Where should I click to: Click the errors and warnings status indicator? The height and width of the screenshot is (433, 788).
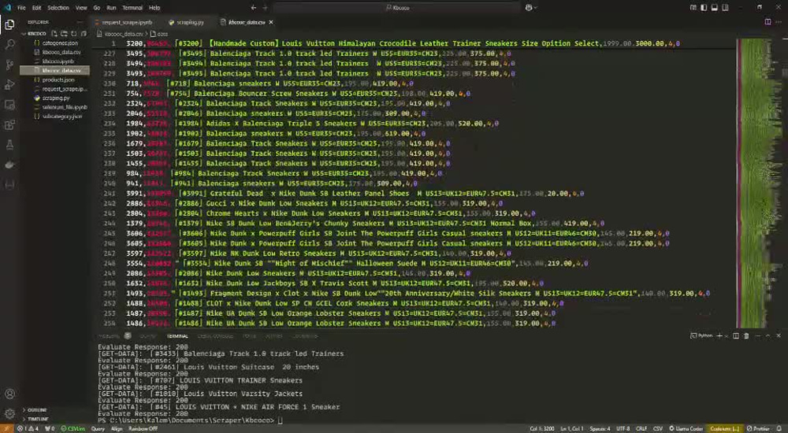coord(28,428)
